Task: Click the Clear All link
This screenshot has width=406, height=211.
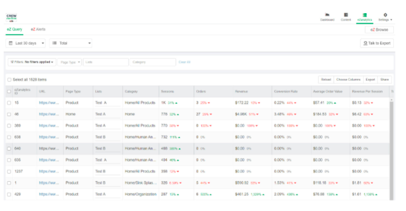Action: [184, 62]
